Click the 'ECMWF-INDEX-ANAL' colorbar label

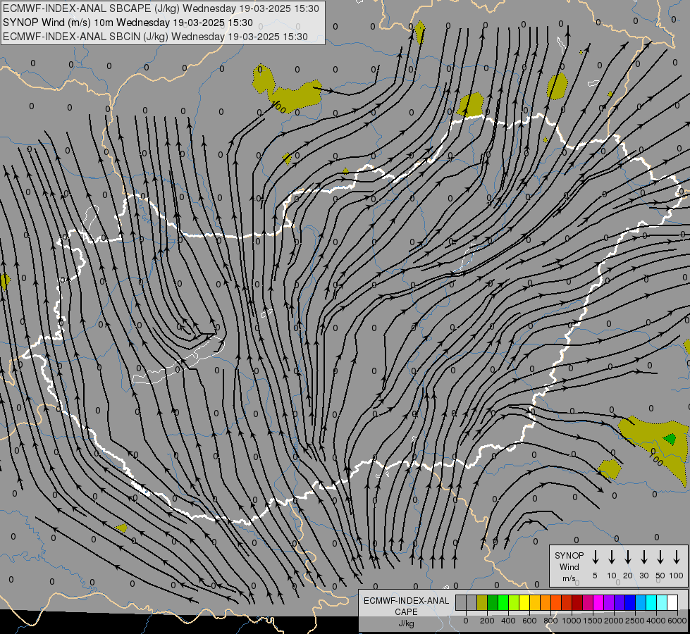click(406, 601)
